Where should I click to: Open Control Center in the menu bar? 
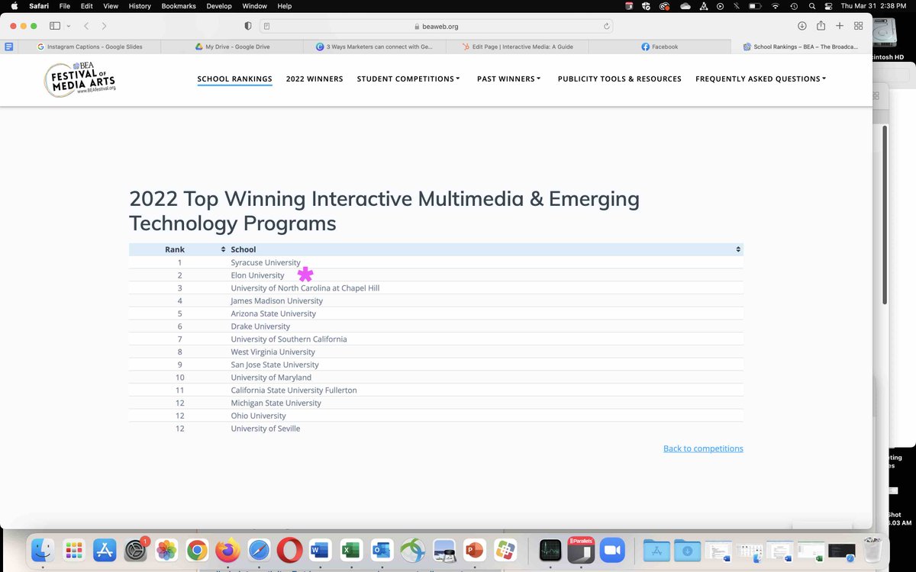(x=829, y=6)
